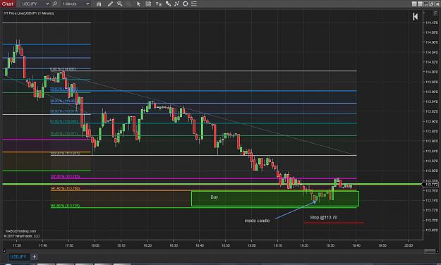Screen dimensions: 441x265
Task: Maximize the chart window
Action: (x=431, y=4)
